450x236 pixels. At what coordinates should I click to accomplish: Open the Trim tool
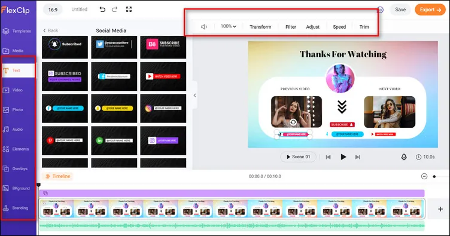(364, 27)
